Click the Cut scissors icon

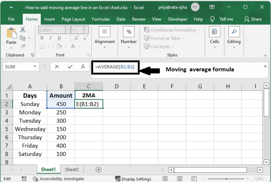(22, 30)
